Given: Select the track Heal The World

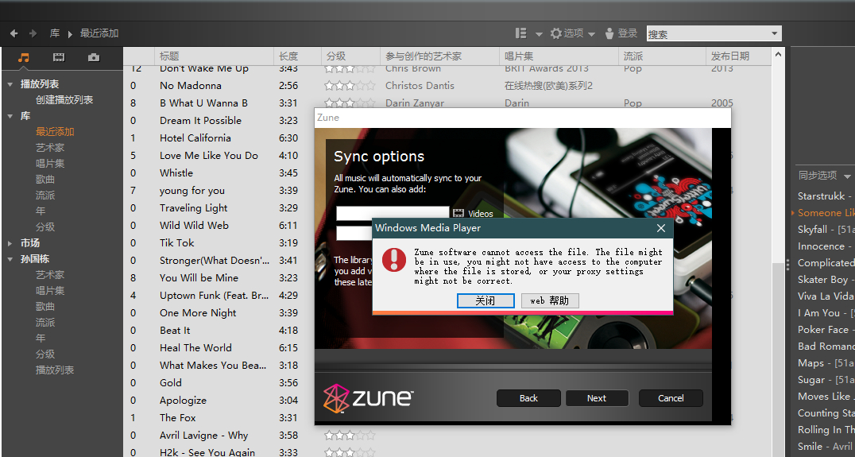Looking at the screenshot, I should click(195, 348).
